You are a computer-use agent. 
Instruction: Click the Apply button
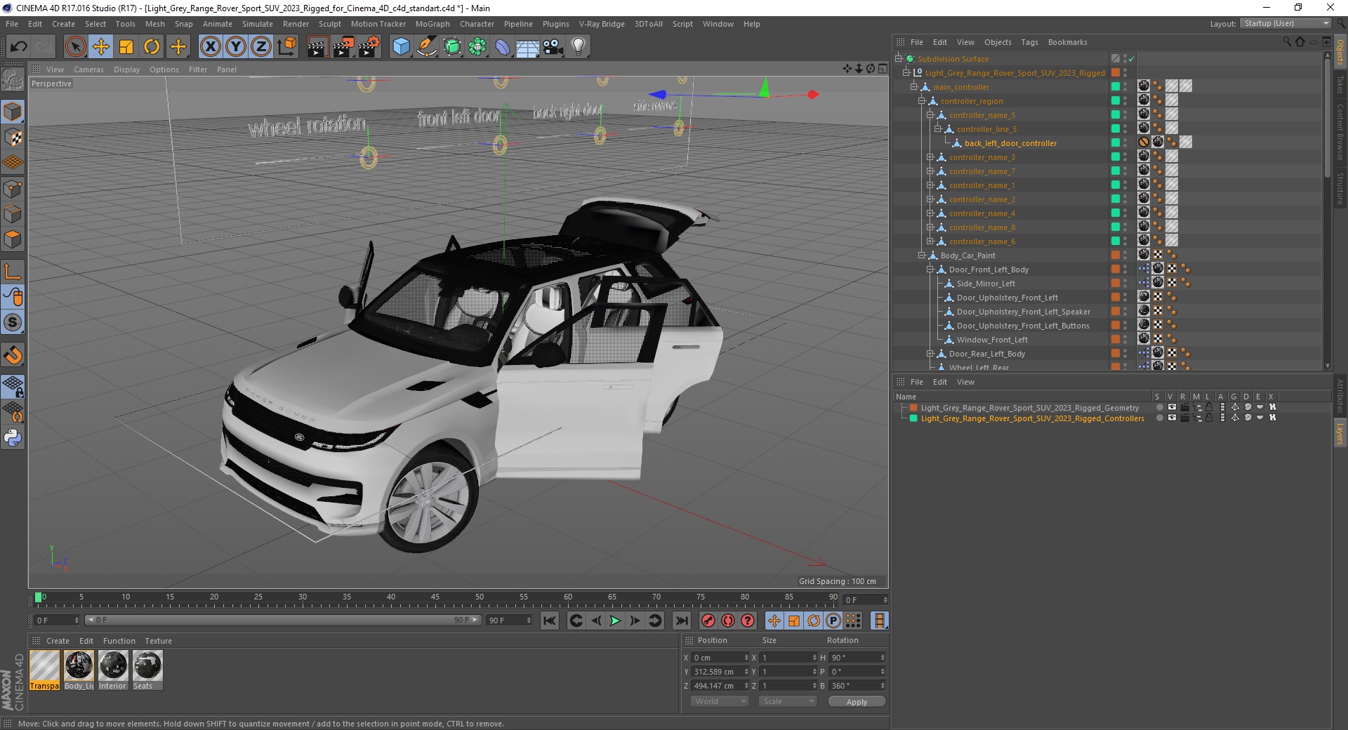[857, 702]
